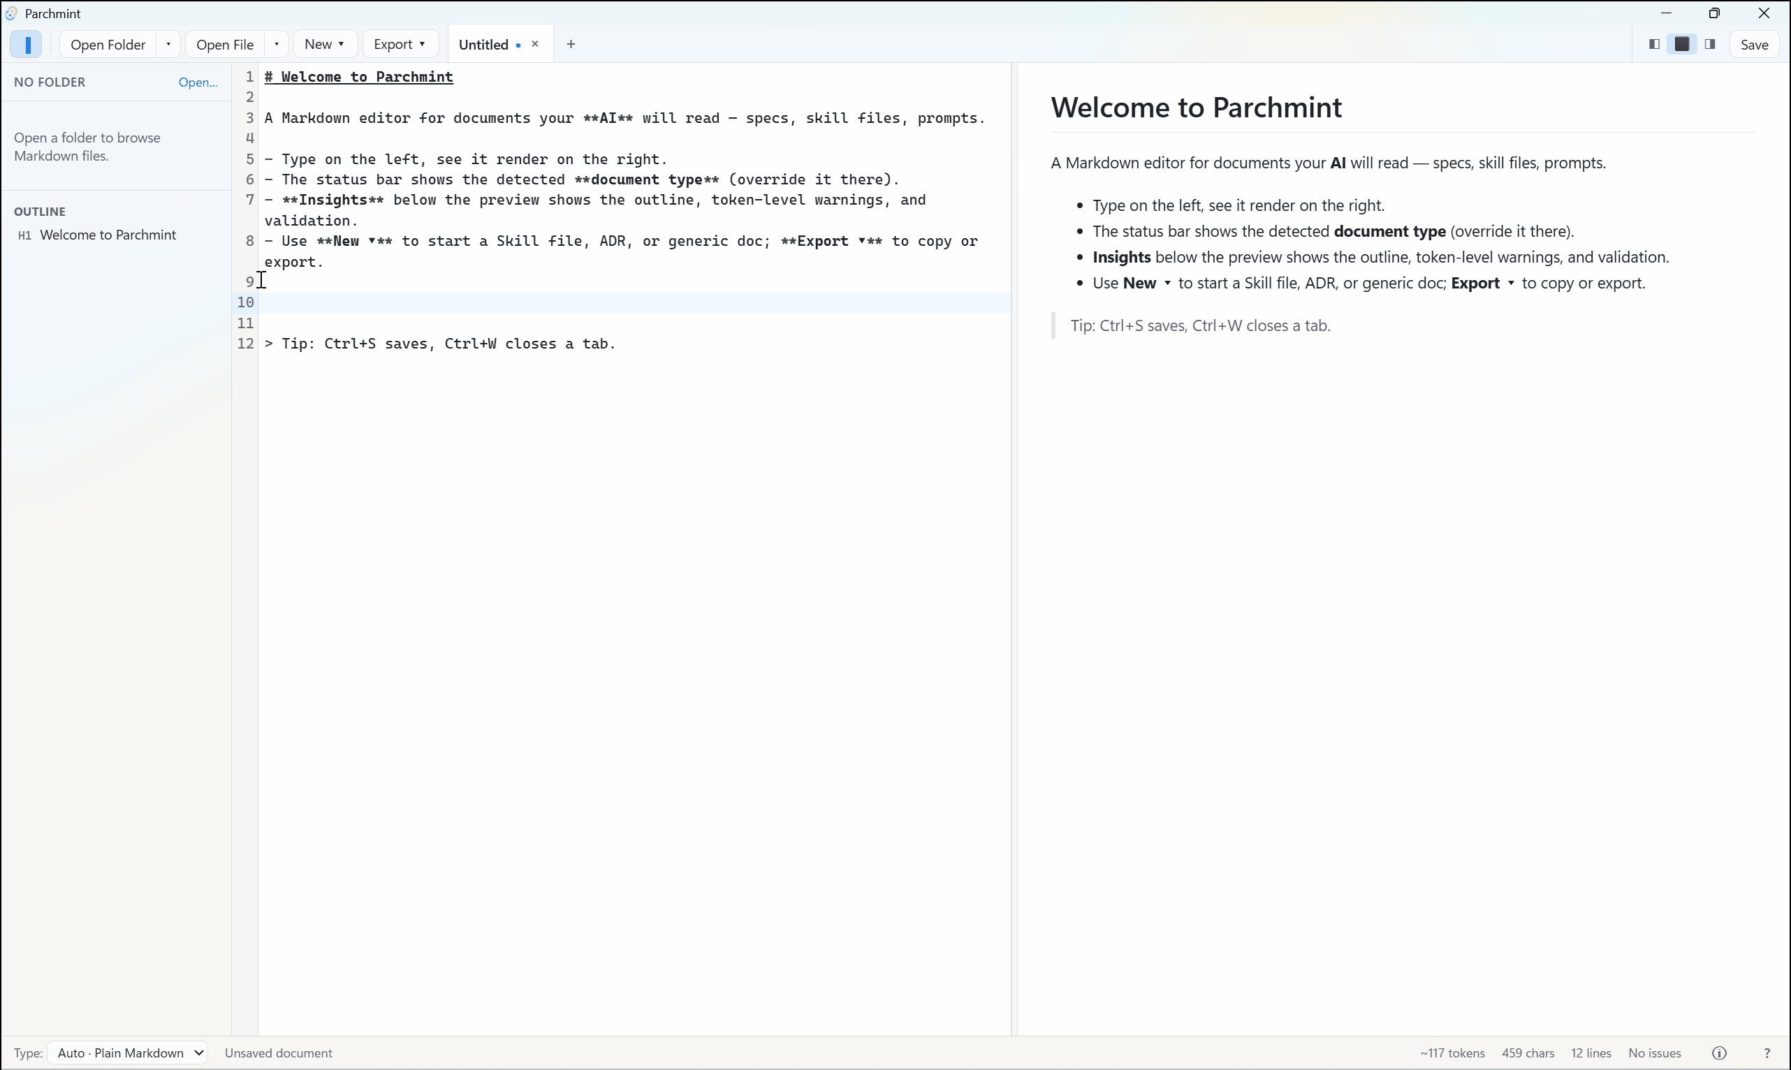Jump to Welcome to Parchmint outline item
This screenshot has width=1791, height=1070.
[x=108, y=235]
